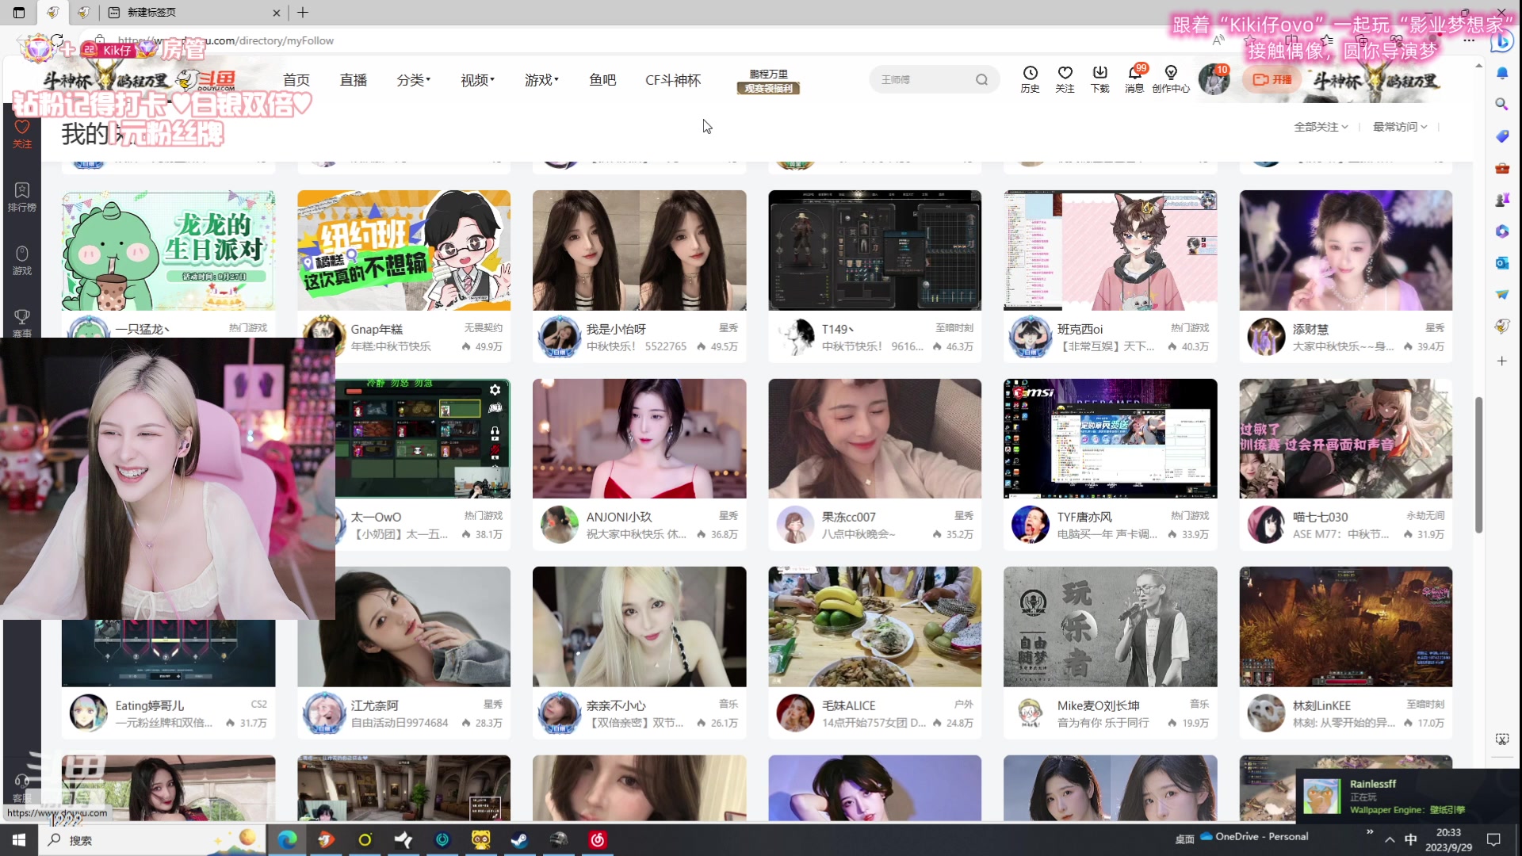Open TYF唐亦风 streamer avatar
The height and width of the screenshot is (856, 1522).
point(1030,524)
